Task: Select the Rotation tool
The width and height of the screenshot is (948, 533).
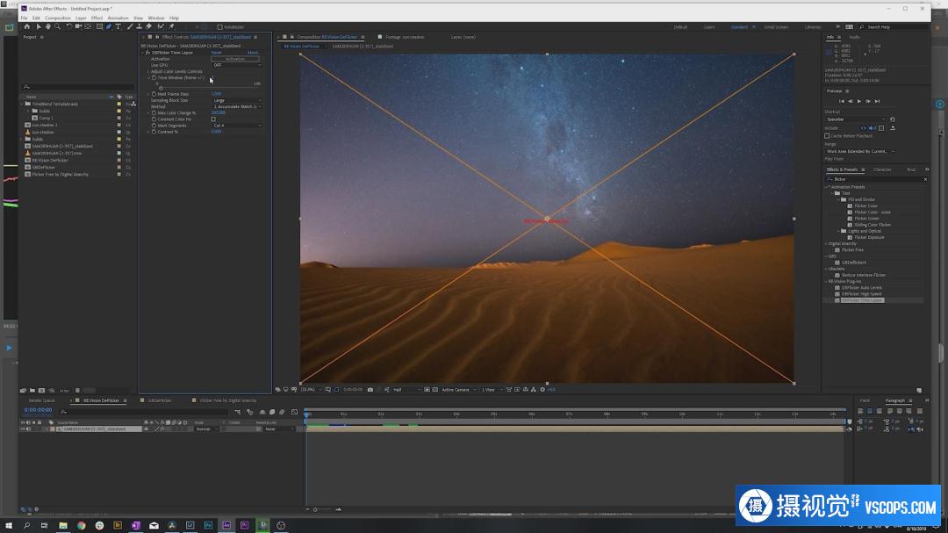Action: pos(68,26)
